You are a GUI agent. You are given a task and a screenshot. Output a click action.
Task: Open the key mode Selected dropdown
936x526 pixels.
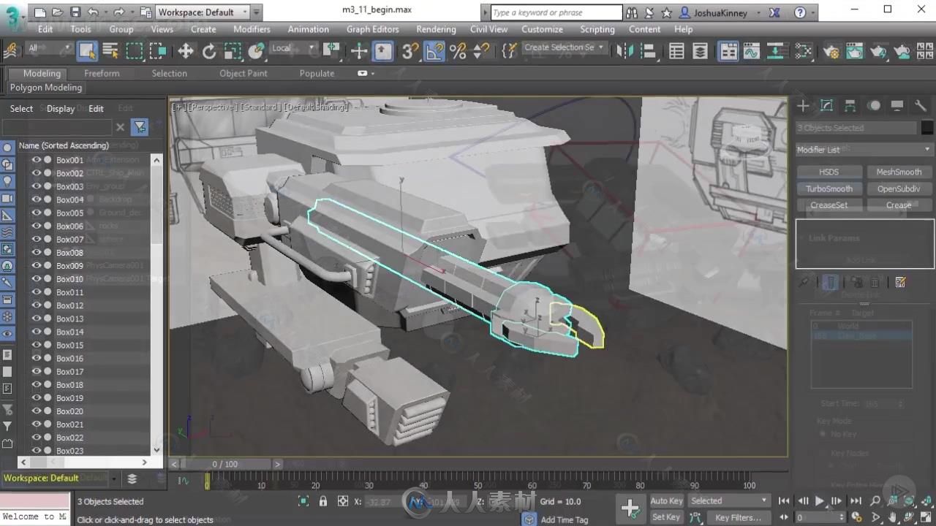(x=729, y=500)
